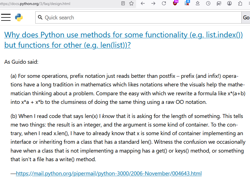Screen dimensions: 250x180
Task: Open the mail.python.org pipermail link
Action: 109,173
